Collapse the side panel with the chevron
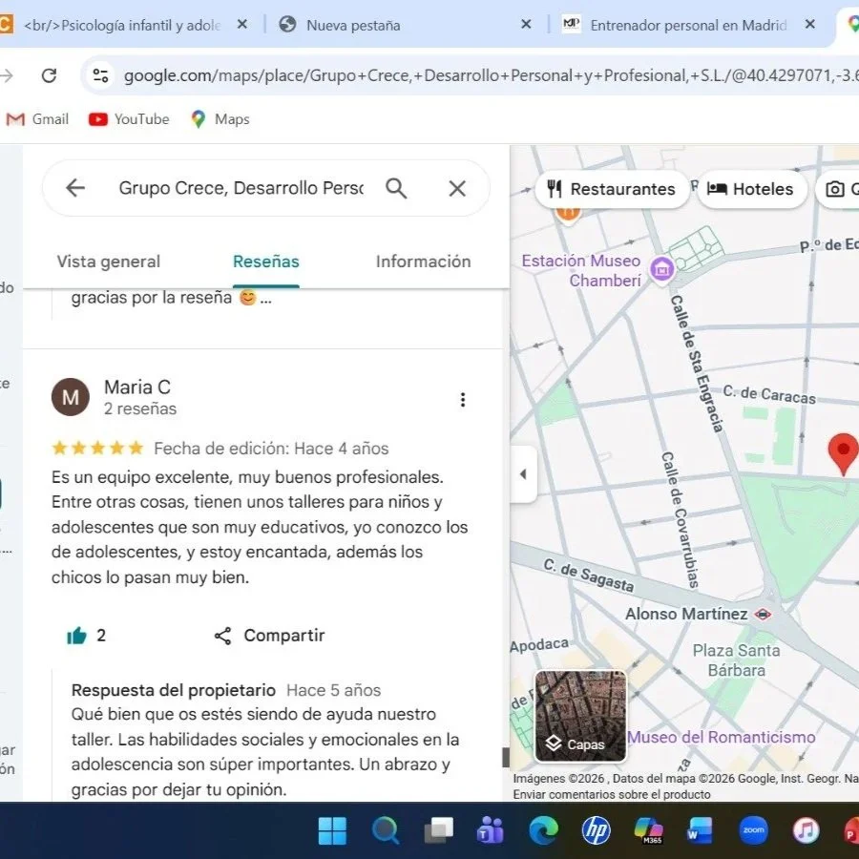The width and height of the screenshot is (859, 859). pos(523,473)
